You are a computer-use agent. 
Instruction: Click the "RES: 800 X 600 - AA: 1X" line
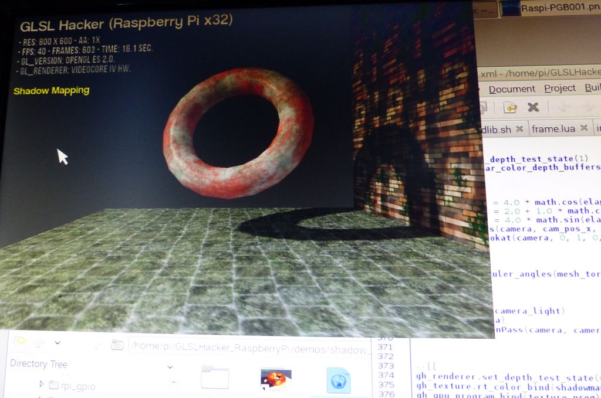pos(59,40)
